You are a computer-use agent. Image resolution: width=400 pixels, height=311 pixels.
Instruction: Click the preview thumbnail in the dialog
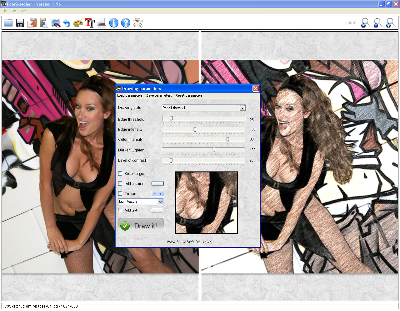[x=207, y=203]
